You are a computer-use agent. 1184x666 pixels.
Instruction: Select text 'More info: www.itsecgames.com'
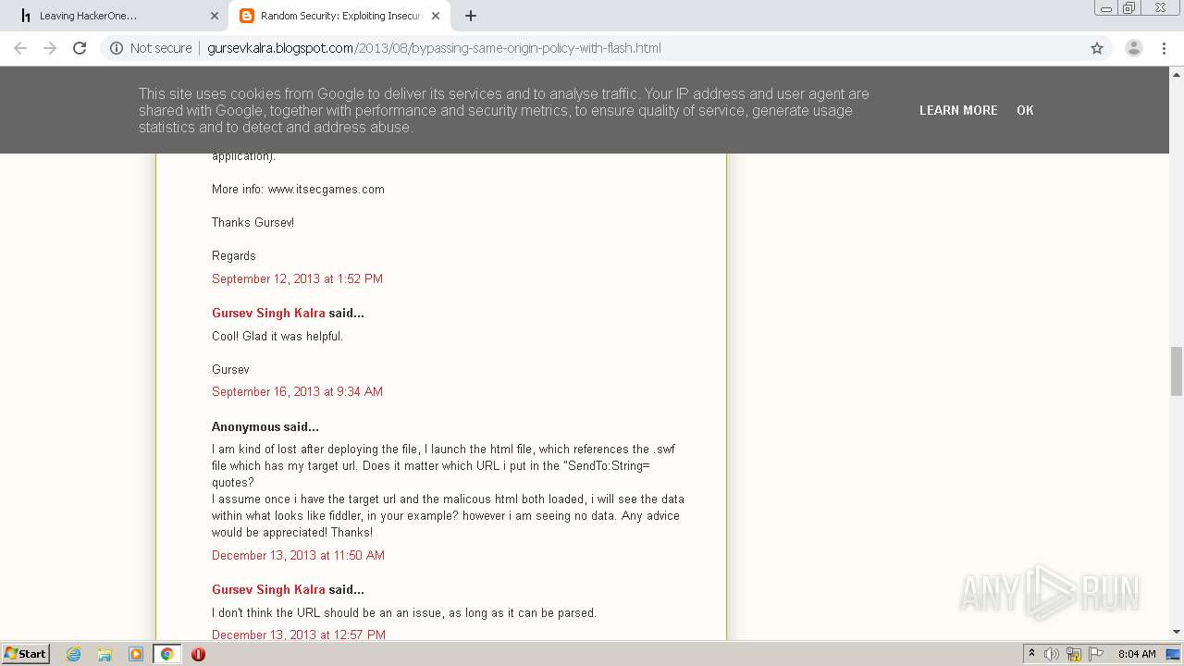(x=298, y=189)
